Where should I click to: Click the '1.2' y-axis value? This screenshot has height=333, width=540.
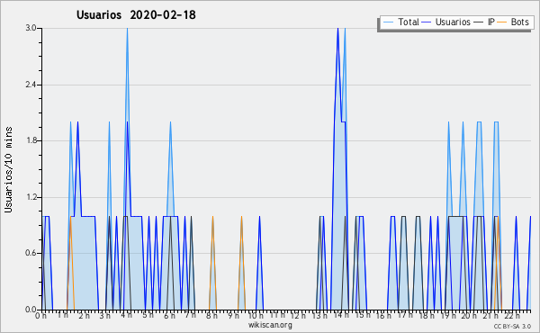click(31, 197)
